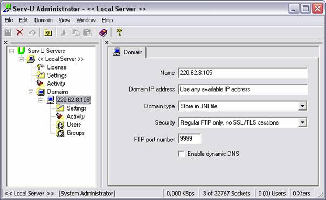Viewport: 326px width, 200px height.
Task: Click the Name input field
Action: (243, 73)
